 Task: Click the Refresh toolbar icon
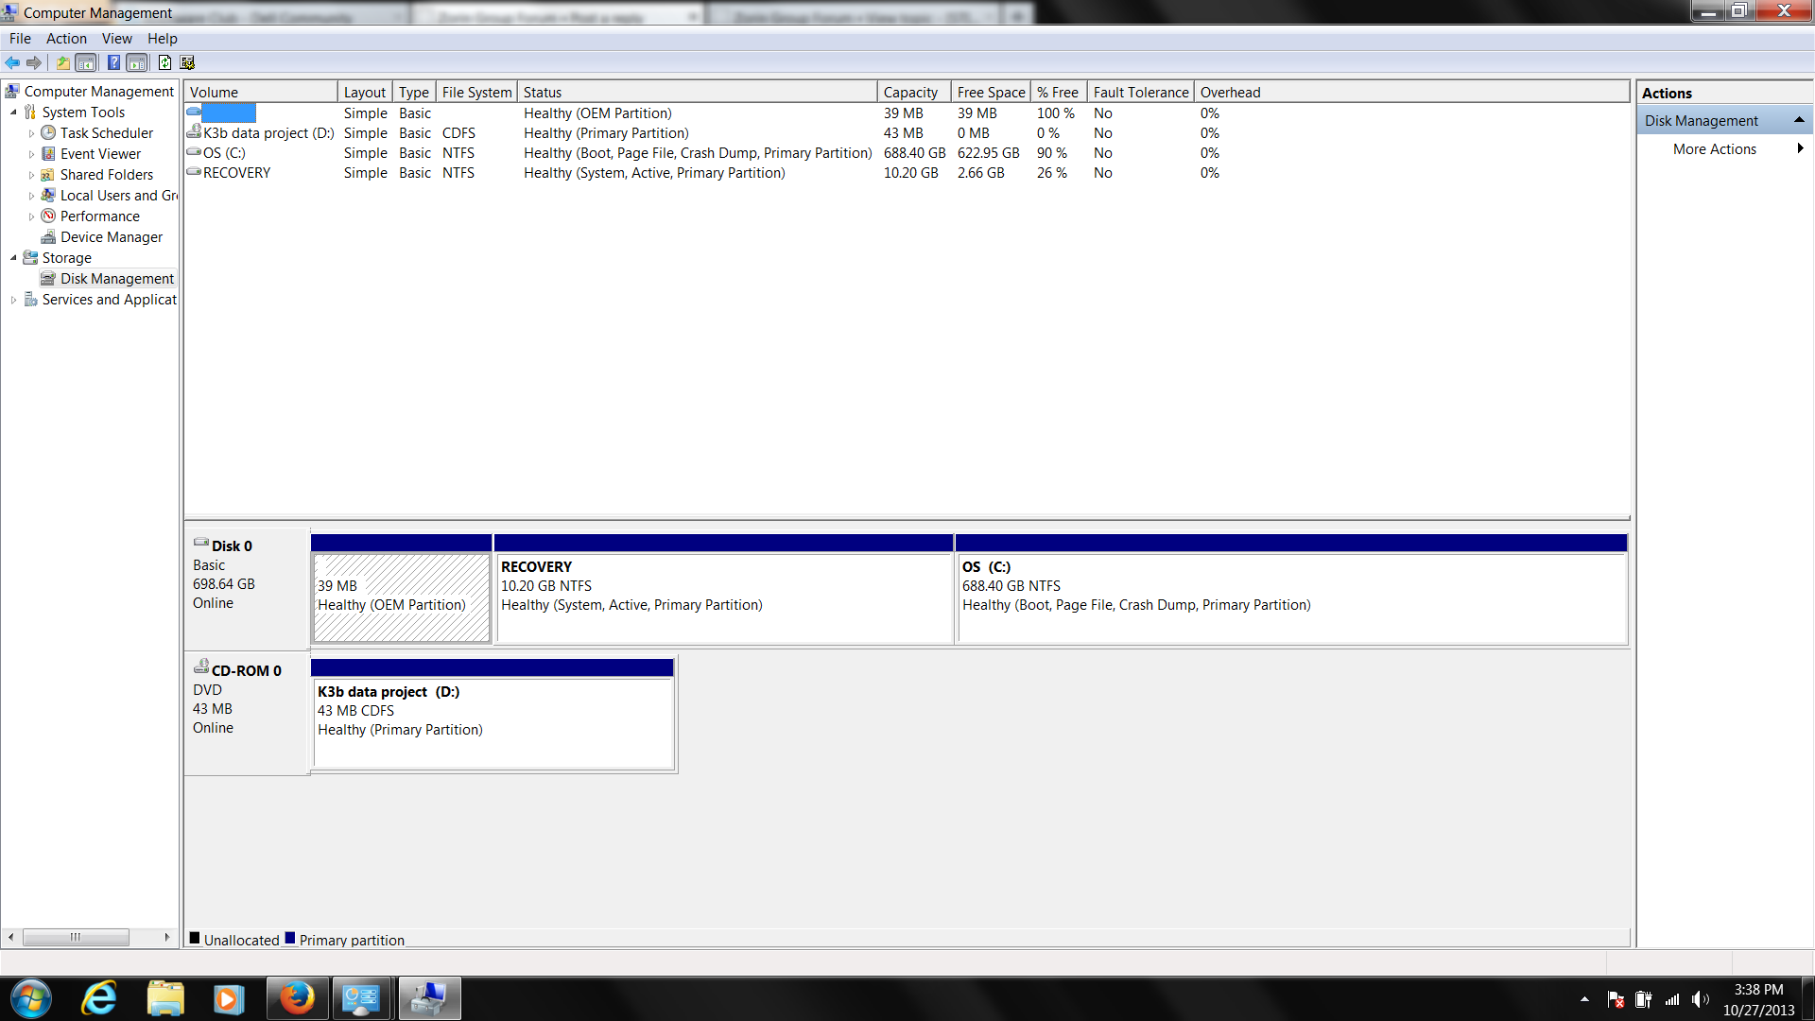click(x=164, y=62)
